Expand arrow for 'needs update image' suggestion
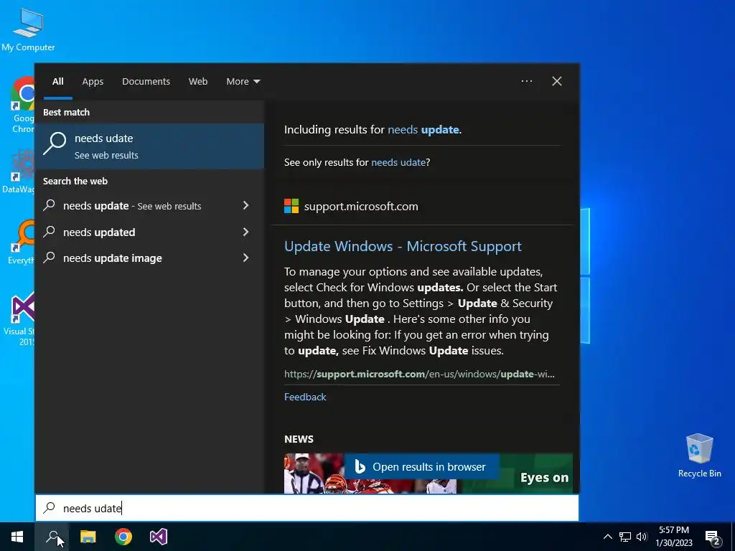735x551 pixels. (245, 258)
